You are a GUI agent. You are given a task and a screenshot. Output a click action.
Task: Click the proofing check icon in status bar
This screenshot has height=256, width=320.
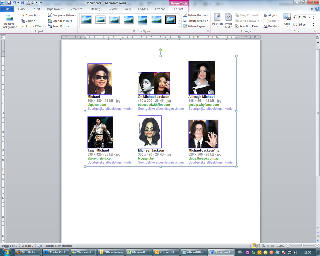[x=40, y=246]
